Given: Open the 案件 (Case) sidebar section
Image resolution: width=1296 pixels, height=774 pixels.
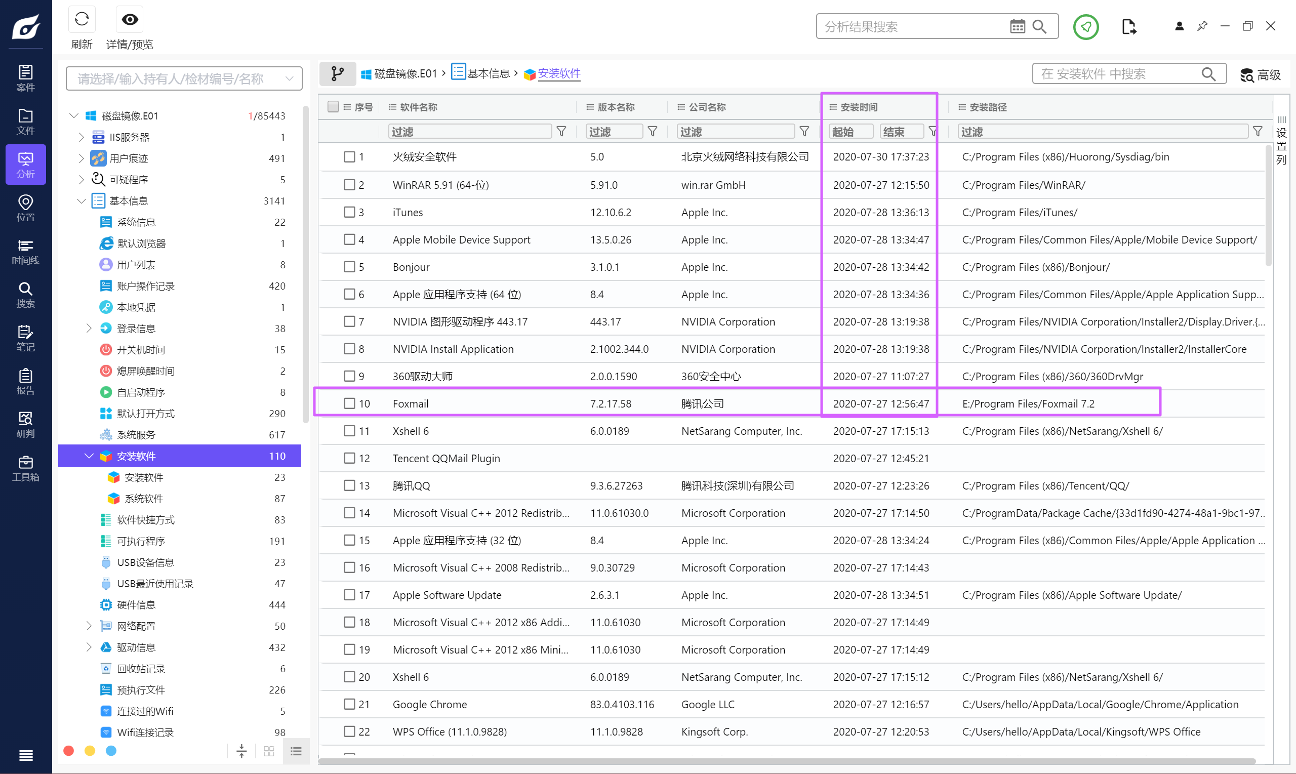Looking at the screenshot, I should pyautogui.click(x=25, y=78).
